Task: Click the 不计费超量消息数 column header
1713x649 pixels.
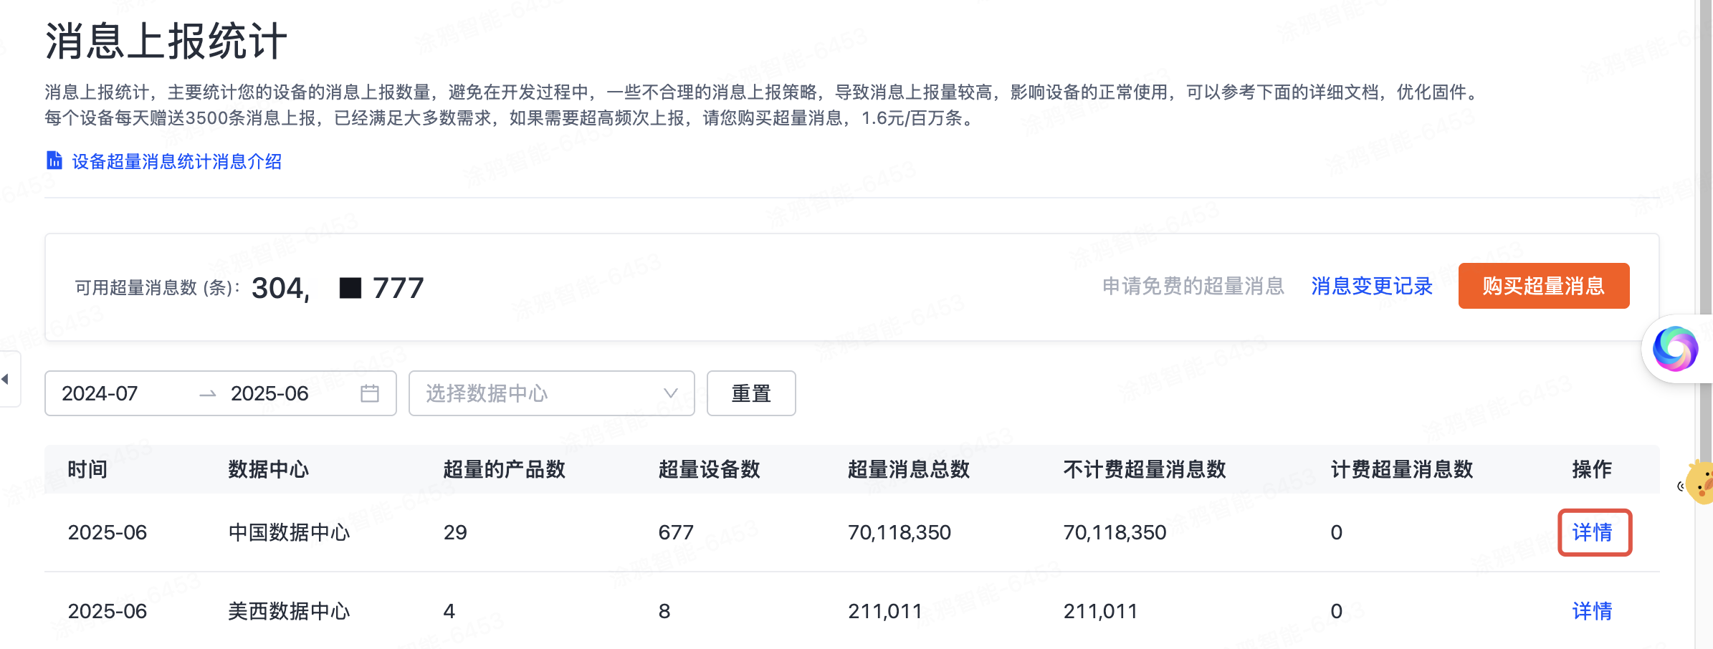Action: (x=1144, y=469)
